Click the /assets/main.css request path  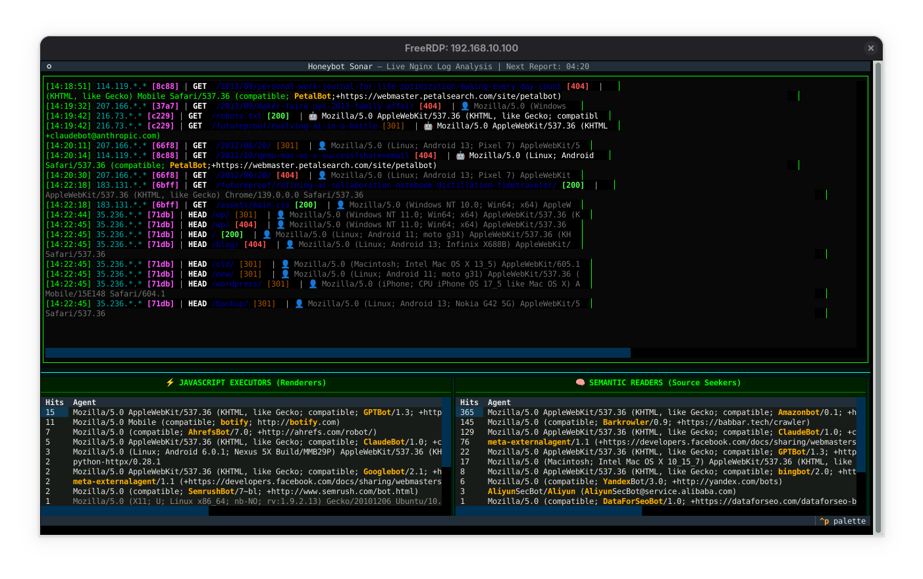pyautogui.click(x=253, y=205)
